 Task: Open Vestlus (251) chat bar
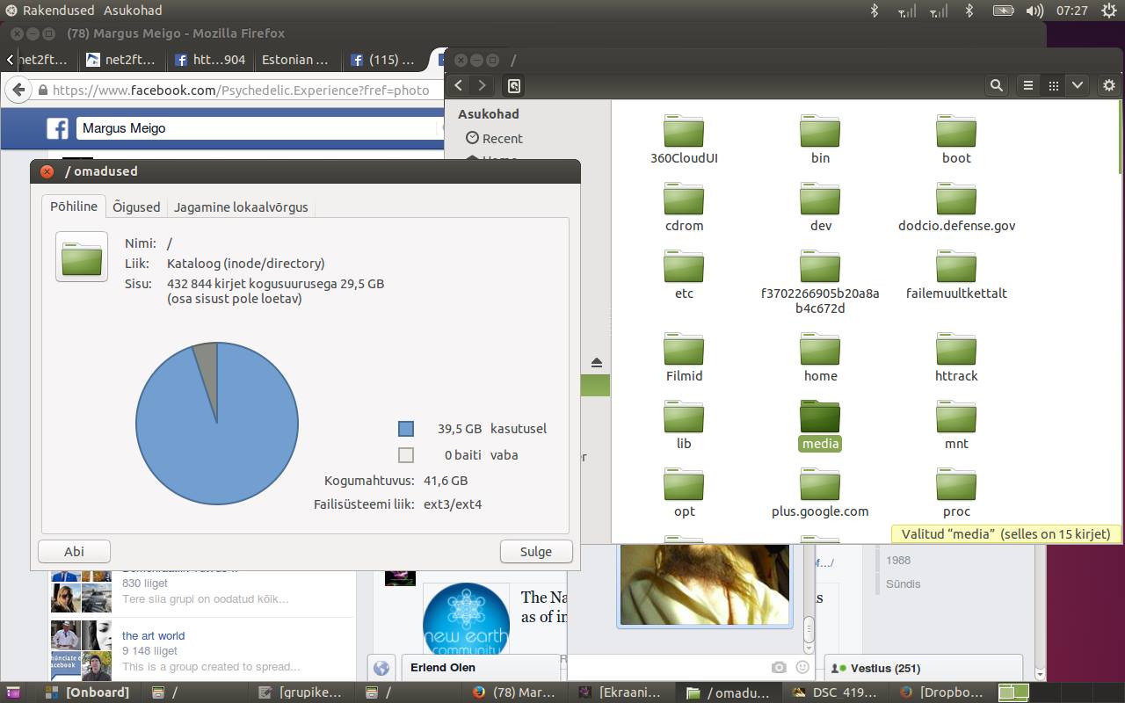(x=923, y=668)
